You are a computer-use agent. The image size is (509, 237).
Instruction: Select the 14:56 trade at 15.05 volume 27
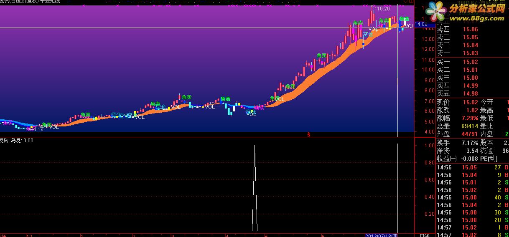point(473,167)
